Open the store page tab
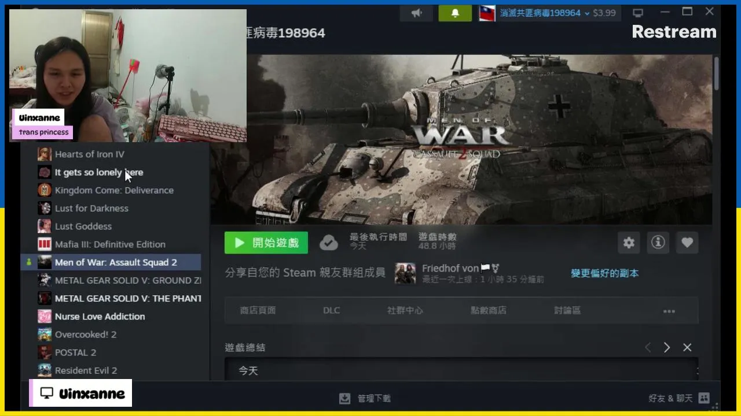Screen dimensions: 741x416 (258, 310)
